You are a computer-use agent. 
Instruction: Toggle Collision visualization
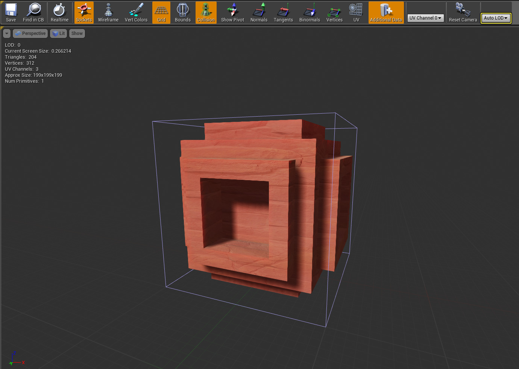(x=206, y=12)
